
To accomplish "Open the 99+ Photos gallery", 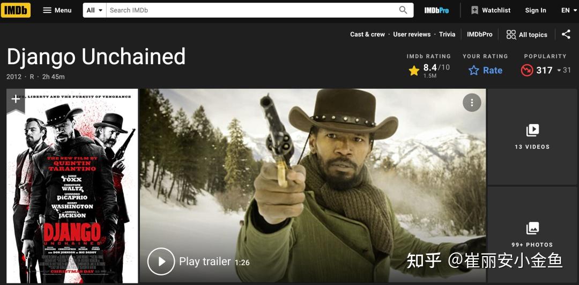I will [532, 235].
